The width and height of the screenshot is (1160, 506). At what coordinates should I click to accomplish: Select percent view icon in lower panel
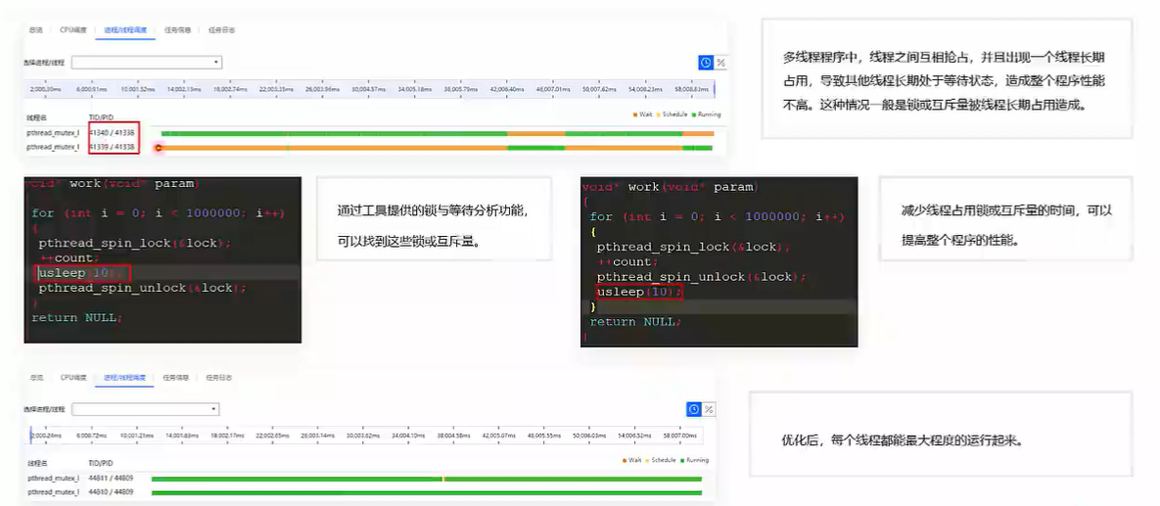click(708, 409)
